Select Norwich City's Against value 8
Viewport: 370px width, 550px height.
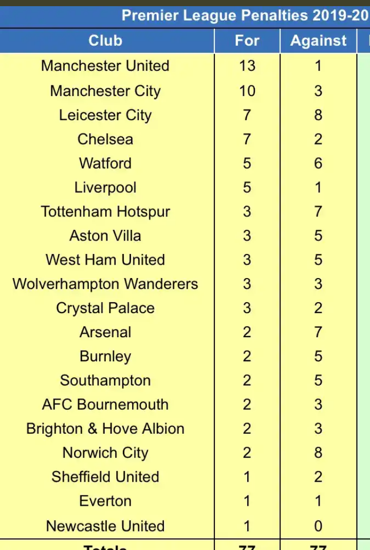tap(318, 453)
